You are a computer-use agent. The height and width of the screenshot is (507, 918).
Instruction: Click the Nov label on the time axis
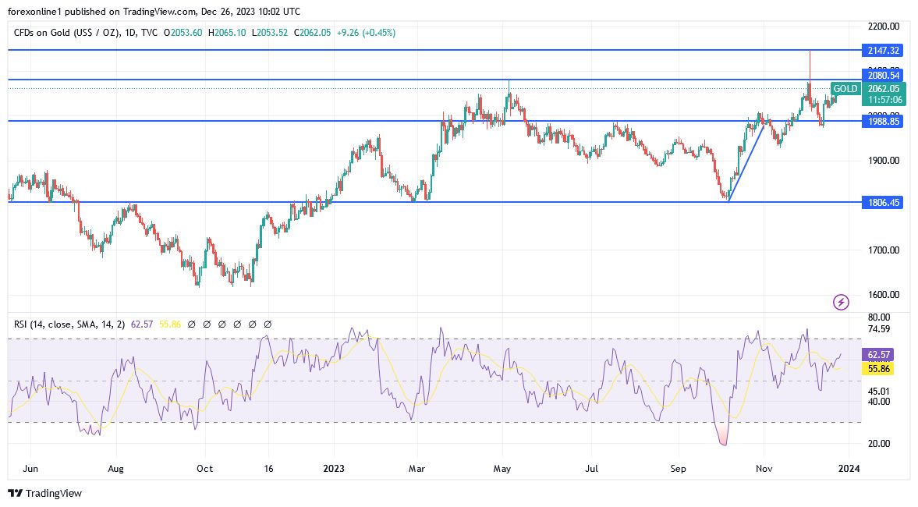(763, 469)
